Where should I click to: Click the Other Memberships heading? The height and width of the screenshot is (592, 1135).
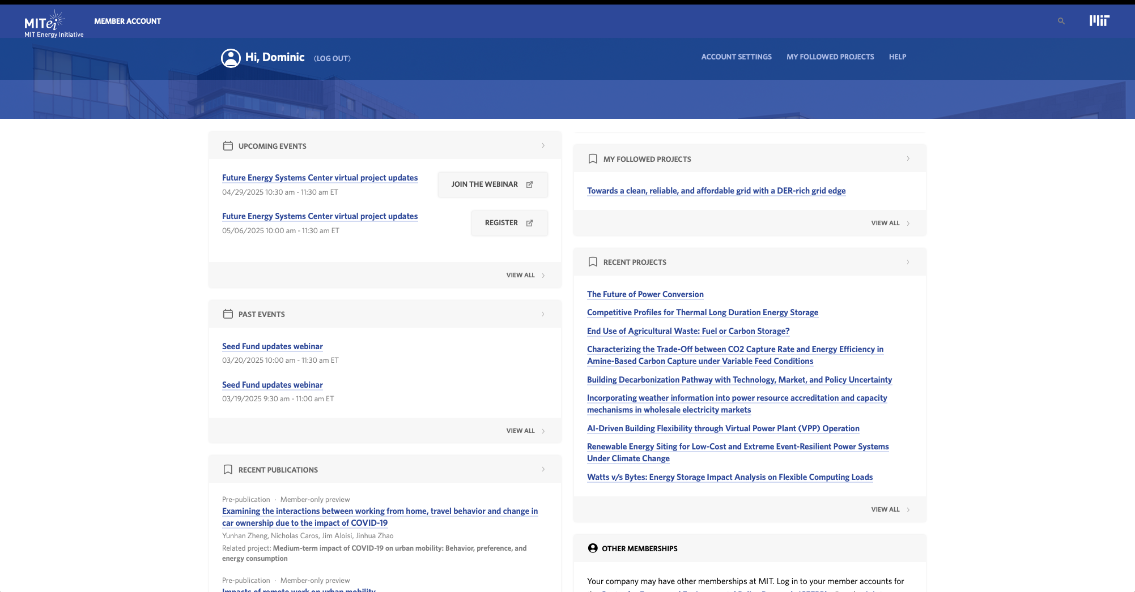[x=640, y=548]
